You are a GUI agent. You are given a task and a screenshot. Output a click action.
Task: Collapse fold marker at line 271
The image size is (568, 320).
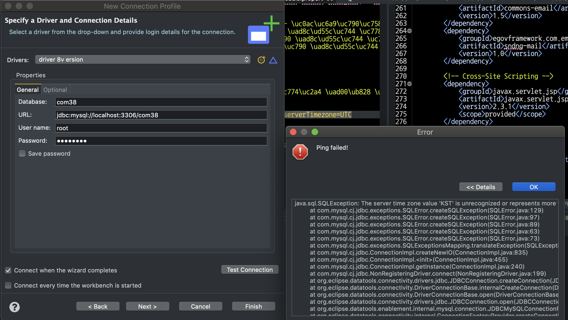coord(410,84)
